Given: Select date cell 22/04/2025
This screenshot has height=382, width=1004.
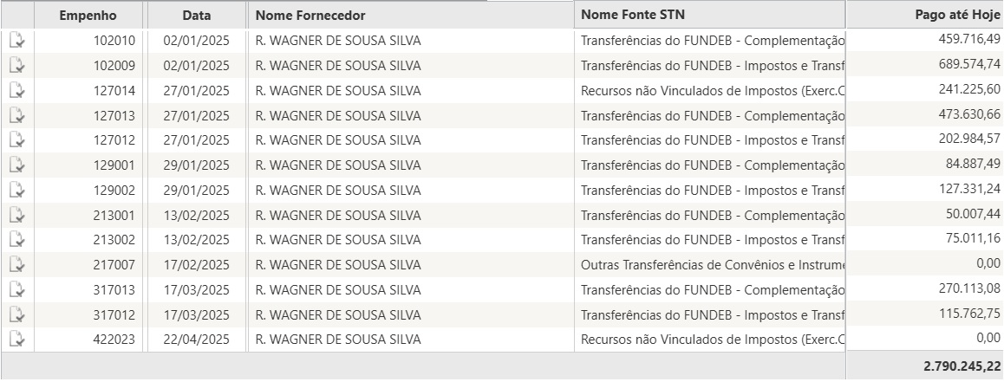Looking at the screenshot, I should (x=197, y=340).
